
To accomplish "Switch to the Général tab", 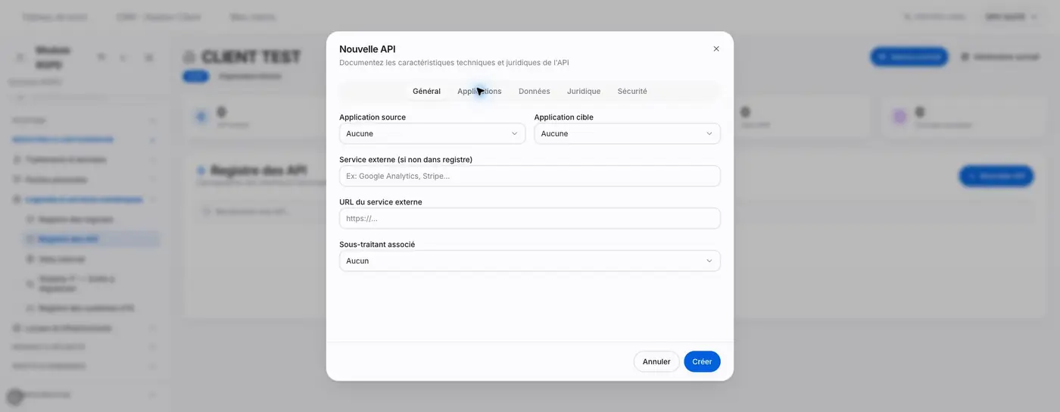I will [x=426, y=91].
